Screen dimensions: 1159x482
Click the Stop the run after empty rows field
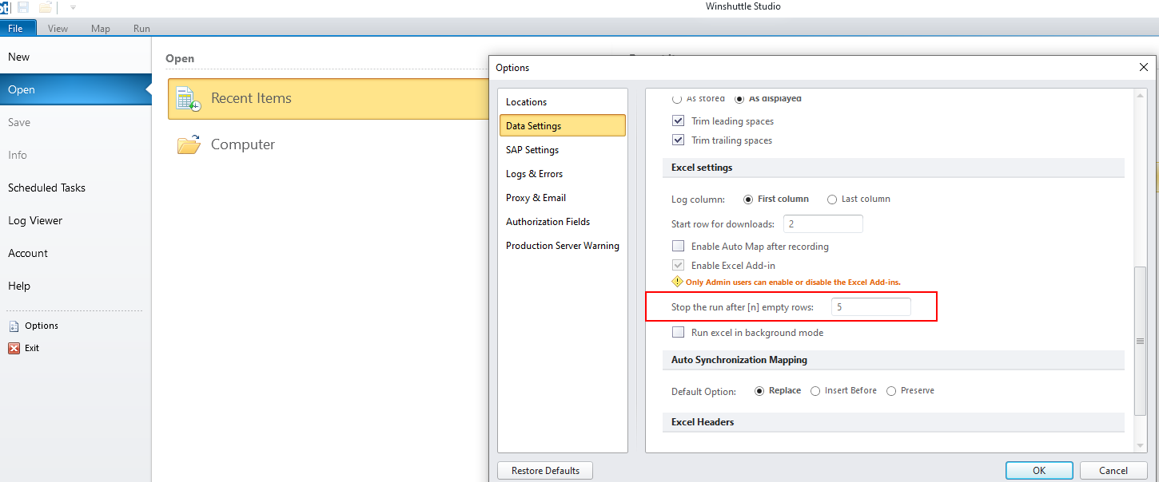pos(871,307)
